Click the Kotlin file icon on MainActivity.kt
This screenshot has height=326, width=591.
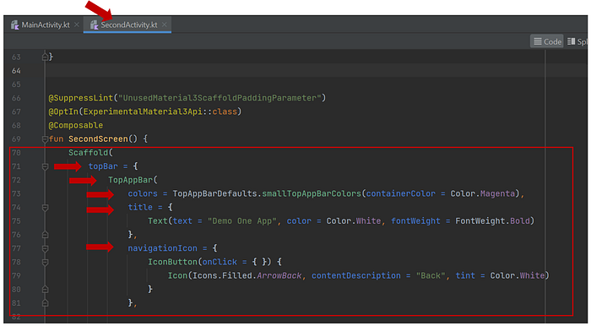pyautogui.click(x=15, y=24)
